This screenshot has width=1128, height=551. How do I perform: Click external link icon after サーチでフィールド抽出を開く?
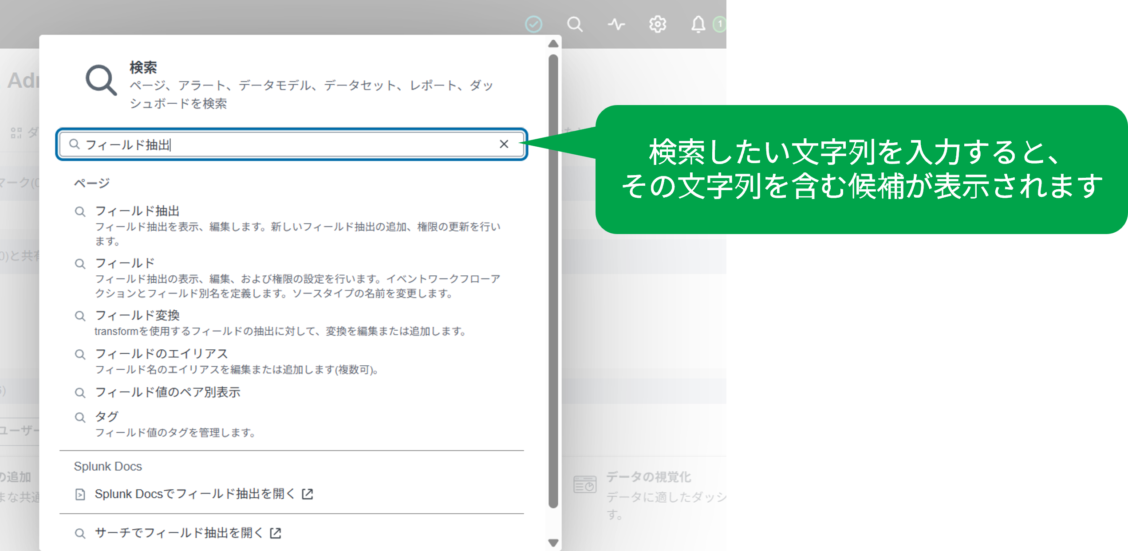click(276, 533)
